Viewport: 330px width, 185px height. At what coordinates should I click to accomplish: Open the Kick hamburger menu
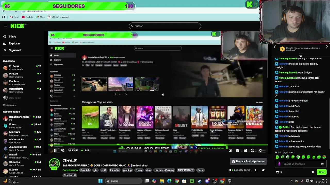(x=5, y=26)
